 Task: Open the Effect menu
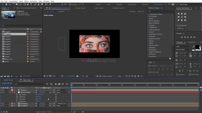coord(27,1)
